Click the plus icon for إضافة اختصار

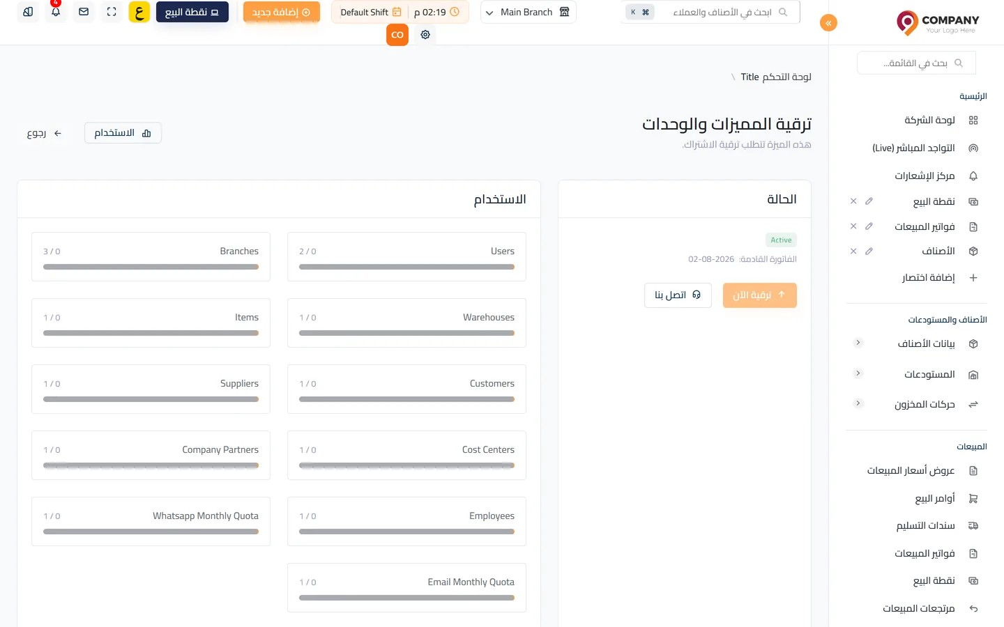click(973, 278)
